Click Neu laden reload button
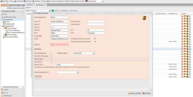The height and width of the screenshot is (97, 193). point(73,11)
